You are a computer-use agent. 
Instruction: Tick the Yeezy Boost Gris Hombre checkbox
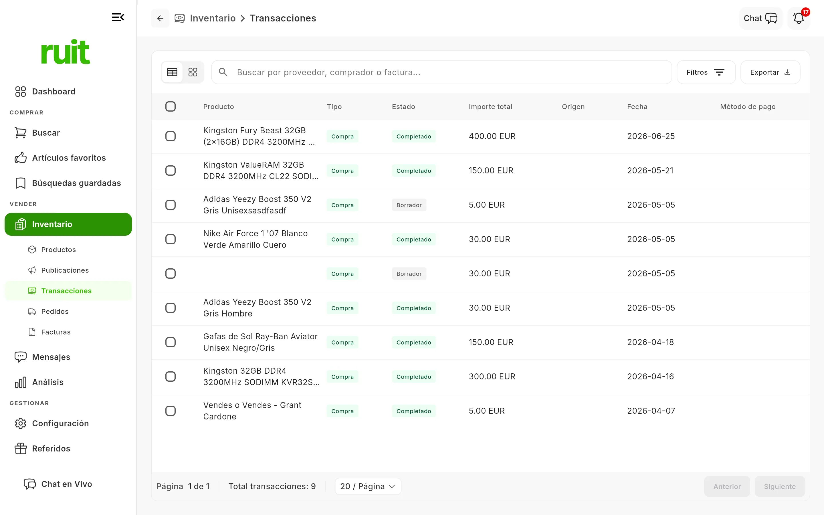click(171, 308)
